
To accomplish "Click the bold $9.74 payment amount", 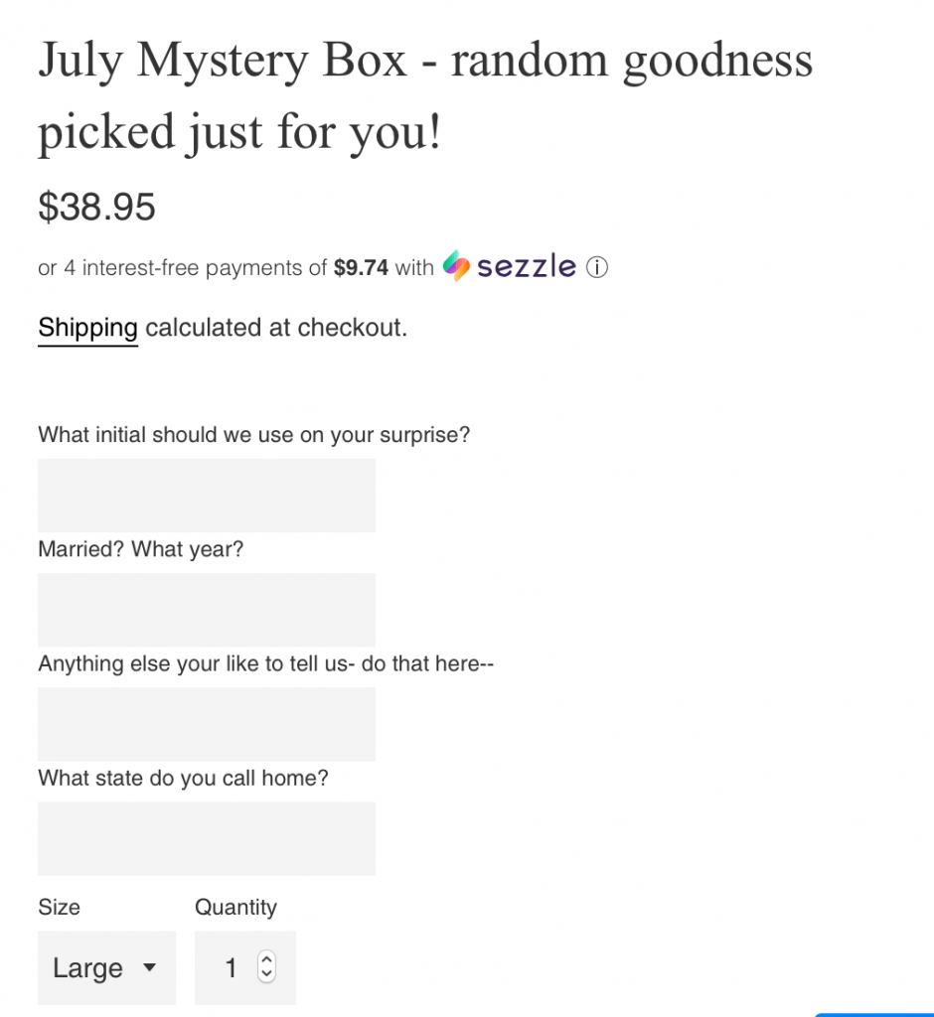I will (x=361, y=267).
